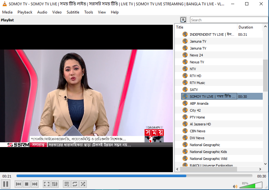Click the playlist horizontal scrollbar thumb

click(x=209, y=169)
